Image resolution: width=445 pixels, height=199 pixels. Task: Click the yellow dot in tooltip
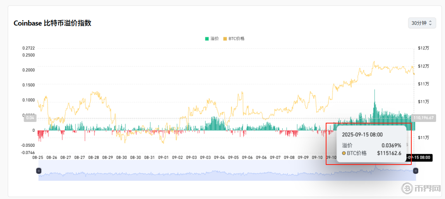click(344, 153)
